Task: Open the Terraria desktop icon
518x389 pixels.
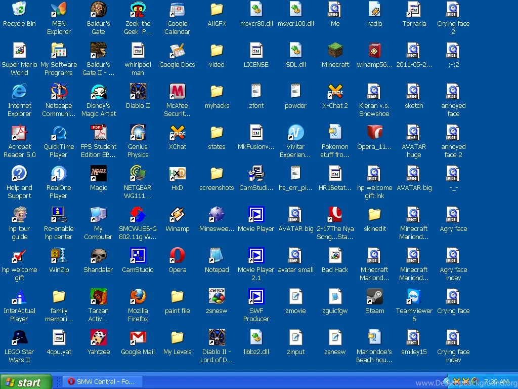Action: click(414, 10)
